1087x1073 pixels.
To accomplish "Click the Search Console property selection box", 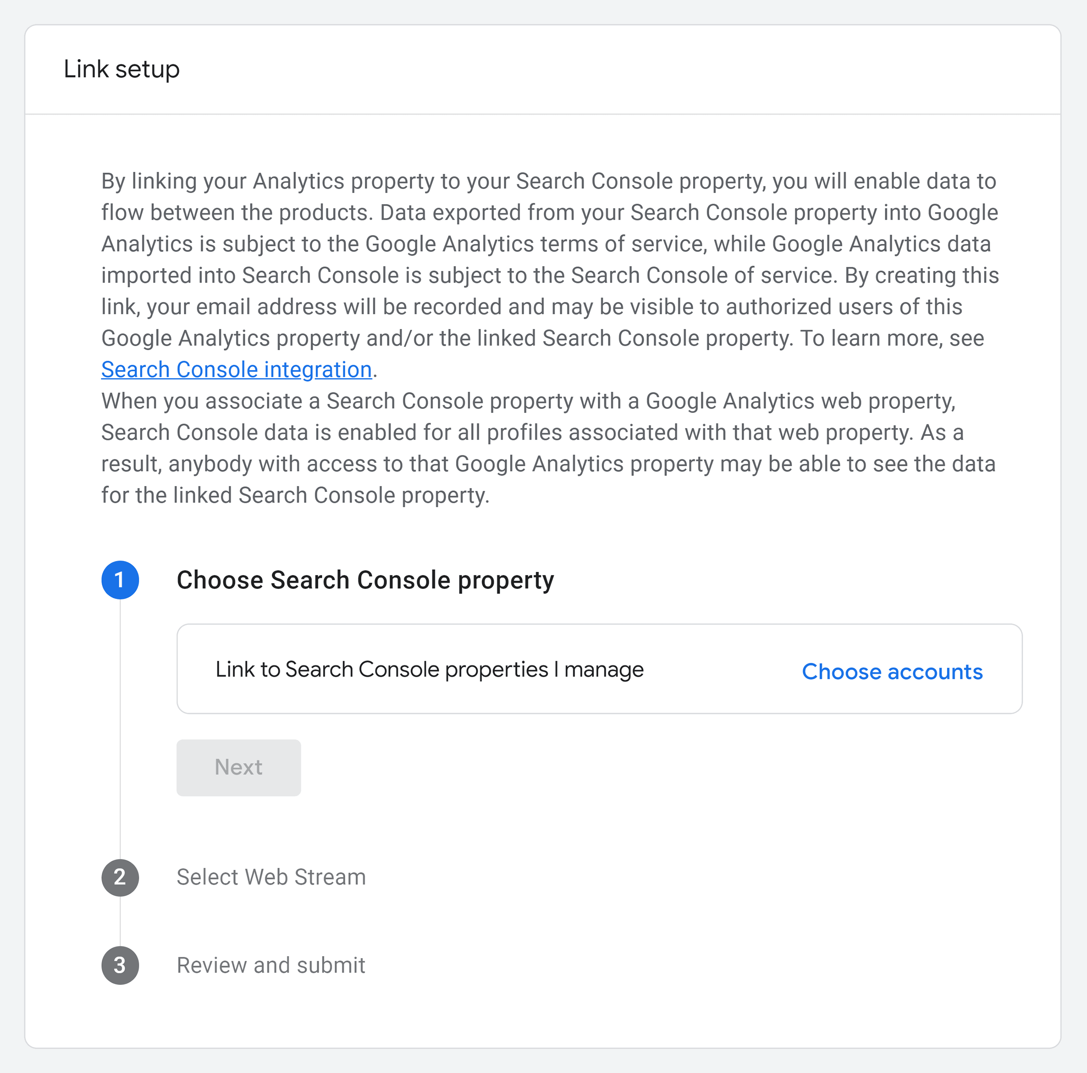I will click(x=599, y=669).
